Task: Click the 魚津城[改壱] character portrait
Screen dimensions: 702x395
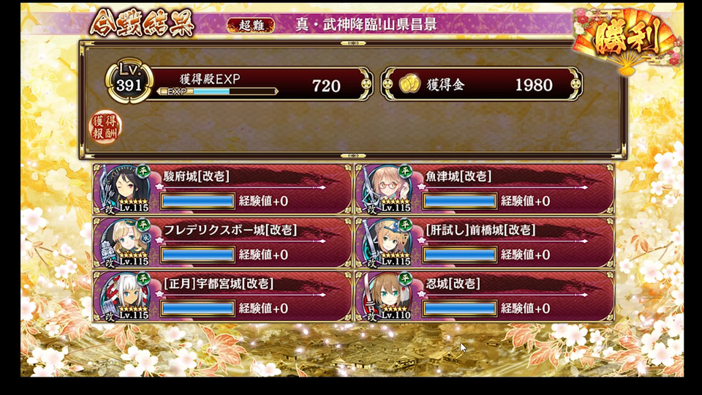Action: point(385,189)
